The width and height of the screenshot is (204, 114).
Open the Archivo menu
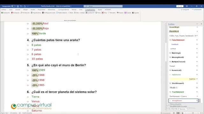[4, 10]
